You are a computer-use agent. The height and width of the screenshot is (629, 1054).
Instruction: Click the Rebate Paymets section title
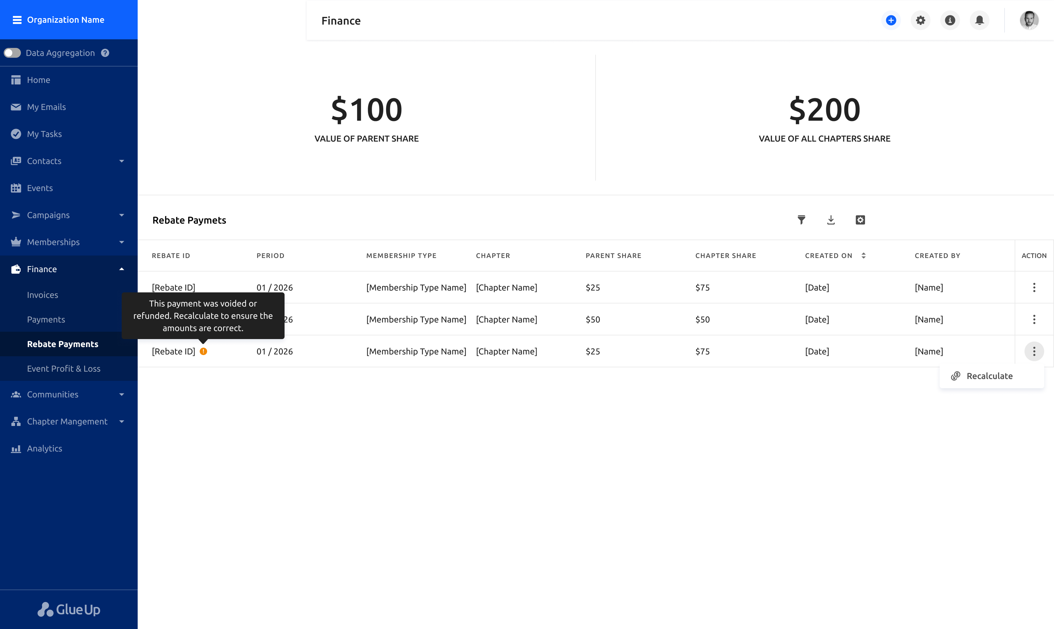tap(189, 221)
